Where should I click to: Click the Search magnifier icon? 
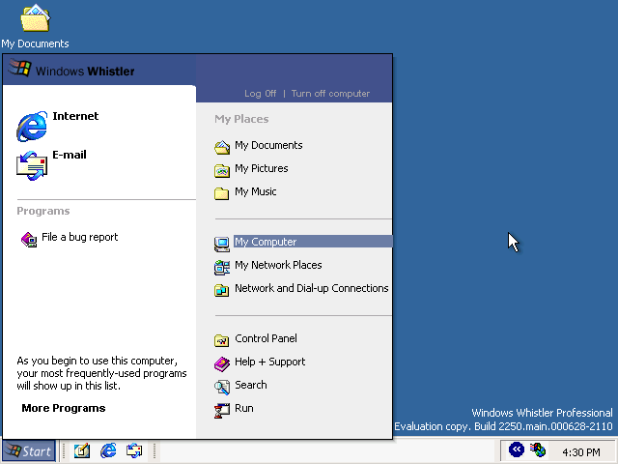pos(222,387)
